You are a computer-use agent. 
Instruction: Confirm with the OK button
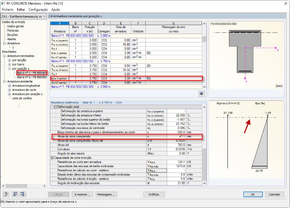253,195
